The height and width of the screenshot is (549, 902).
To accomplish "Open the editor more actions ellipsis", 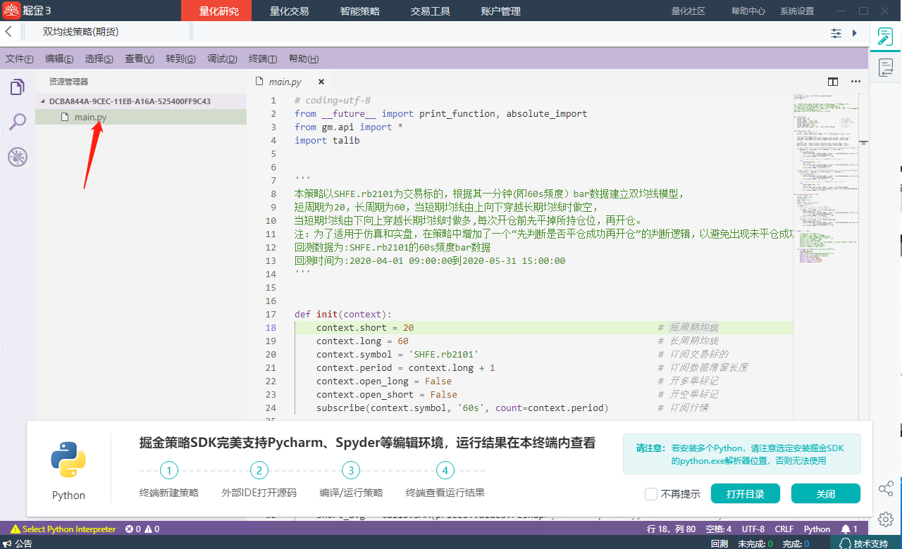I will pos(855,82).
